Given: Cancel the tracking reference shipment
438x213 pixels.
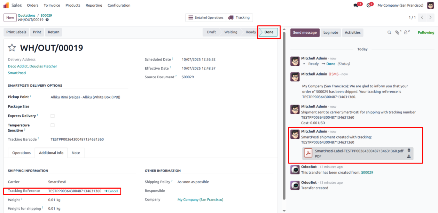Looking at the screenshot, I should click(x=111, y=191).
